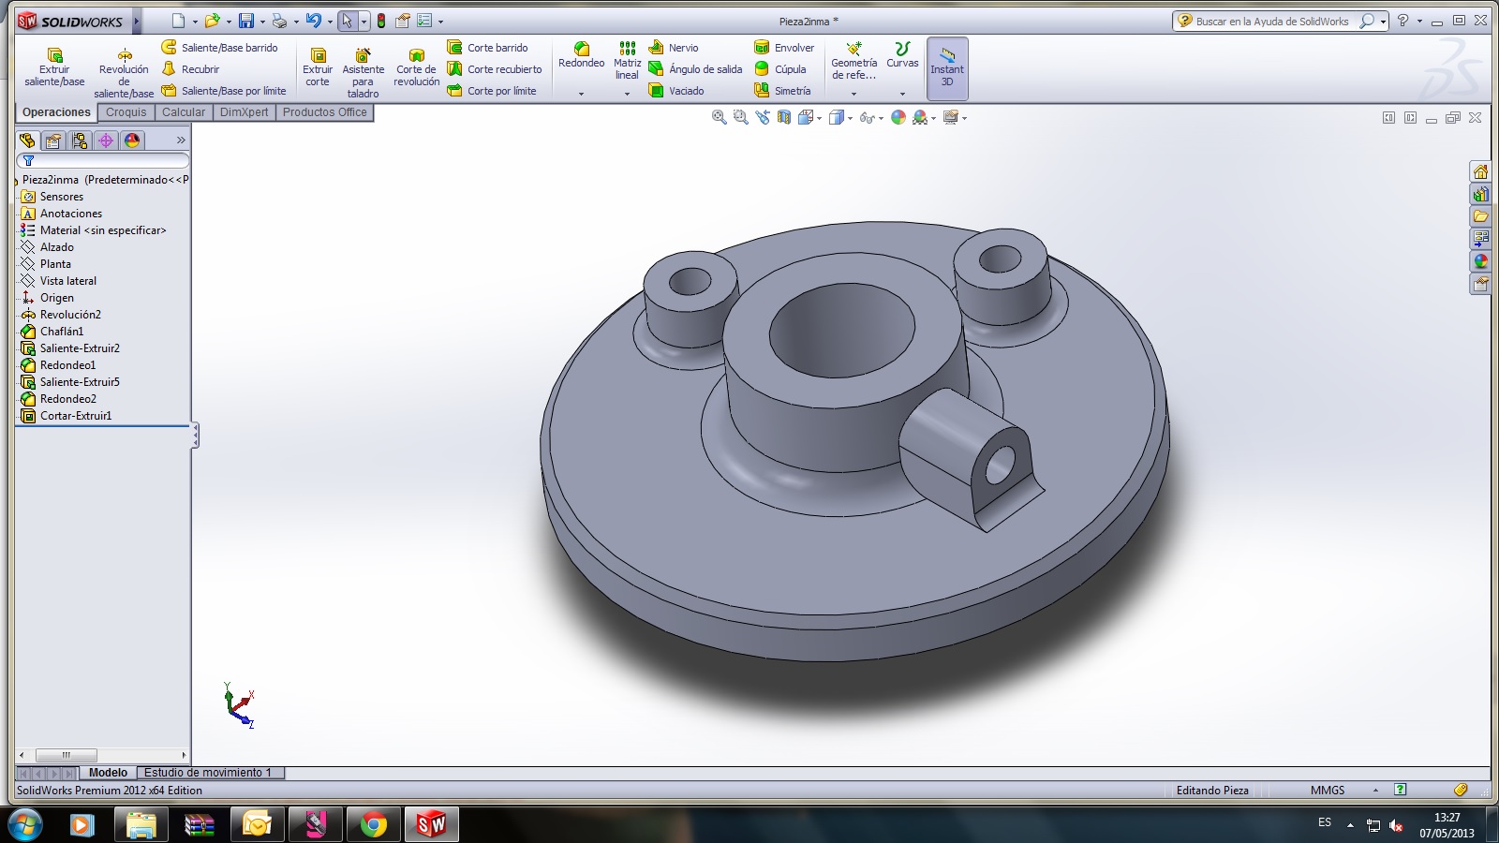Select the Ángulo de salida tool
Viewport: 1499px width, 843px height.
(695, 68)
